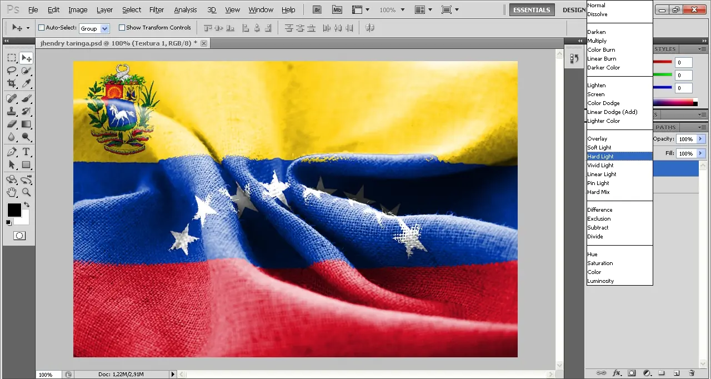
Task: Open the Fill slider arrow
Action: pyautogui.click(x=700, y=153)
